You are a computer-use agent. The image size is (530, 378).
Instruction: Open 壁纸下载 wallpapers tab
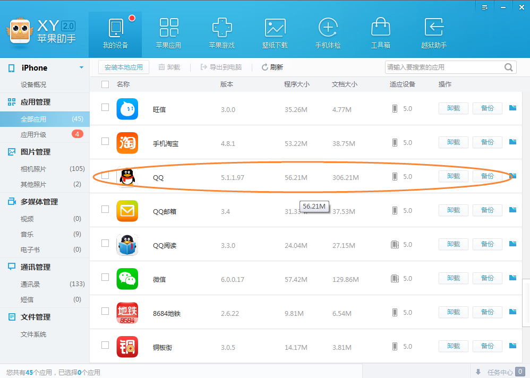[x=275, y=35]
